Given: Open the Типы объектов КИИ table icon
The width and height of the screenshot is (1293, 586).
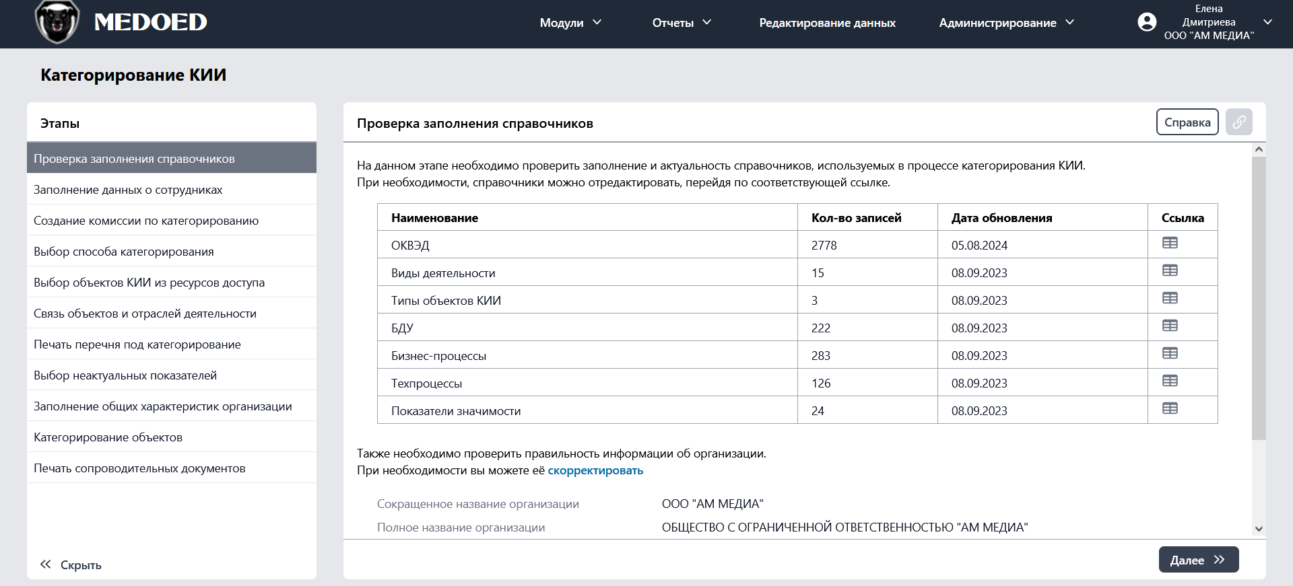Looking at the screenshot, I should click(1170, 299).
